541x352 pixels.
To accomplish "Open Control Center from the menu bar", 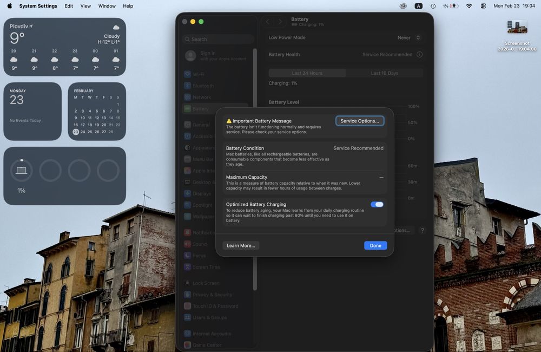I will (483, 6).
